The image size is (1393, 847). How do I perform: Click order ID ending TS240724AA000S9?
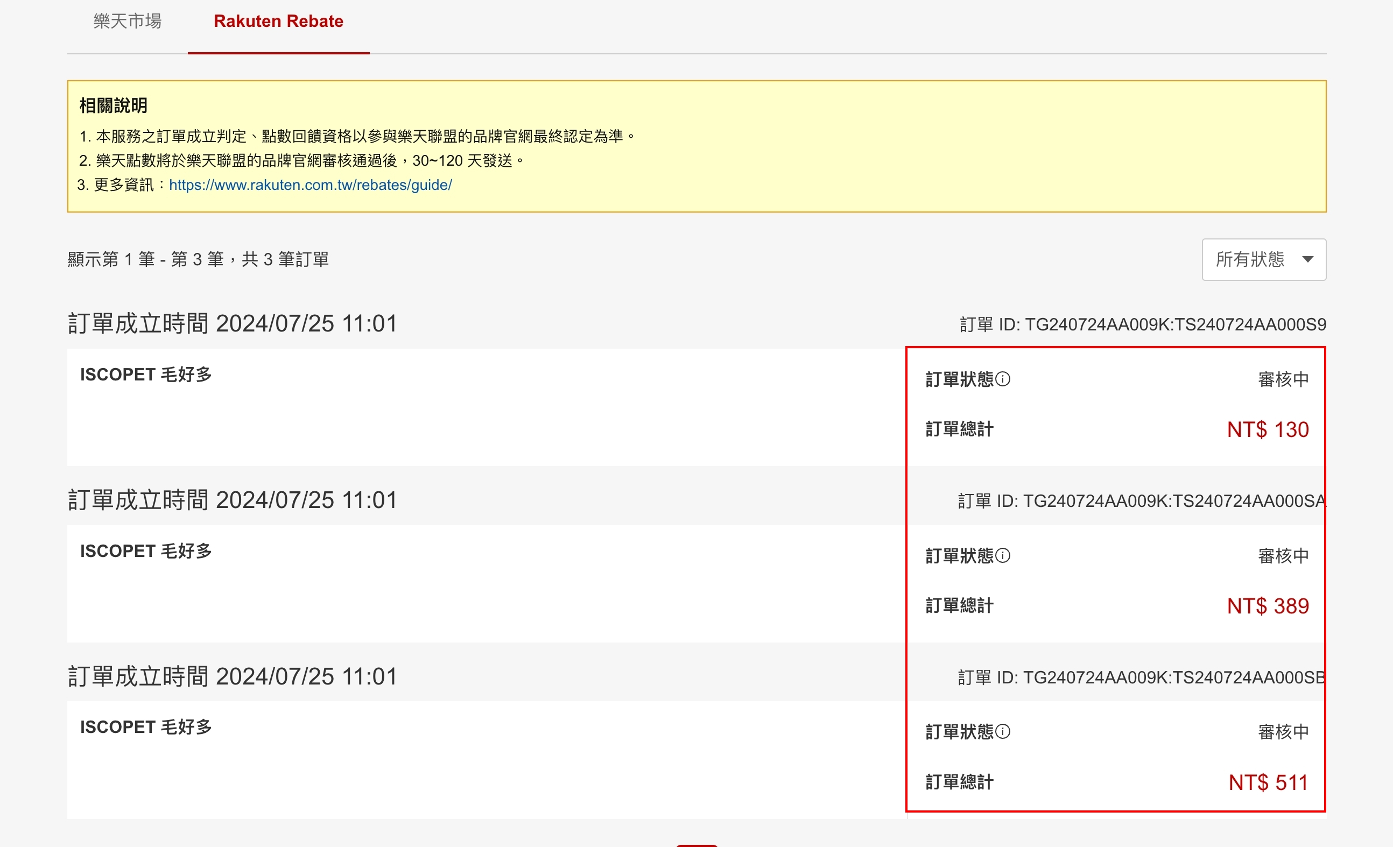click(x=1143, y=324)
